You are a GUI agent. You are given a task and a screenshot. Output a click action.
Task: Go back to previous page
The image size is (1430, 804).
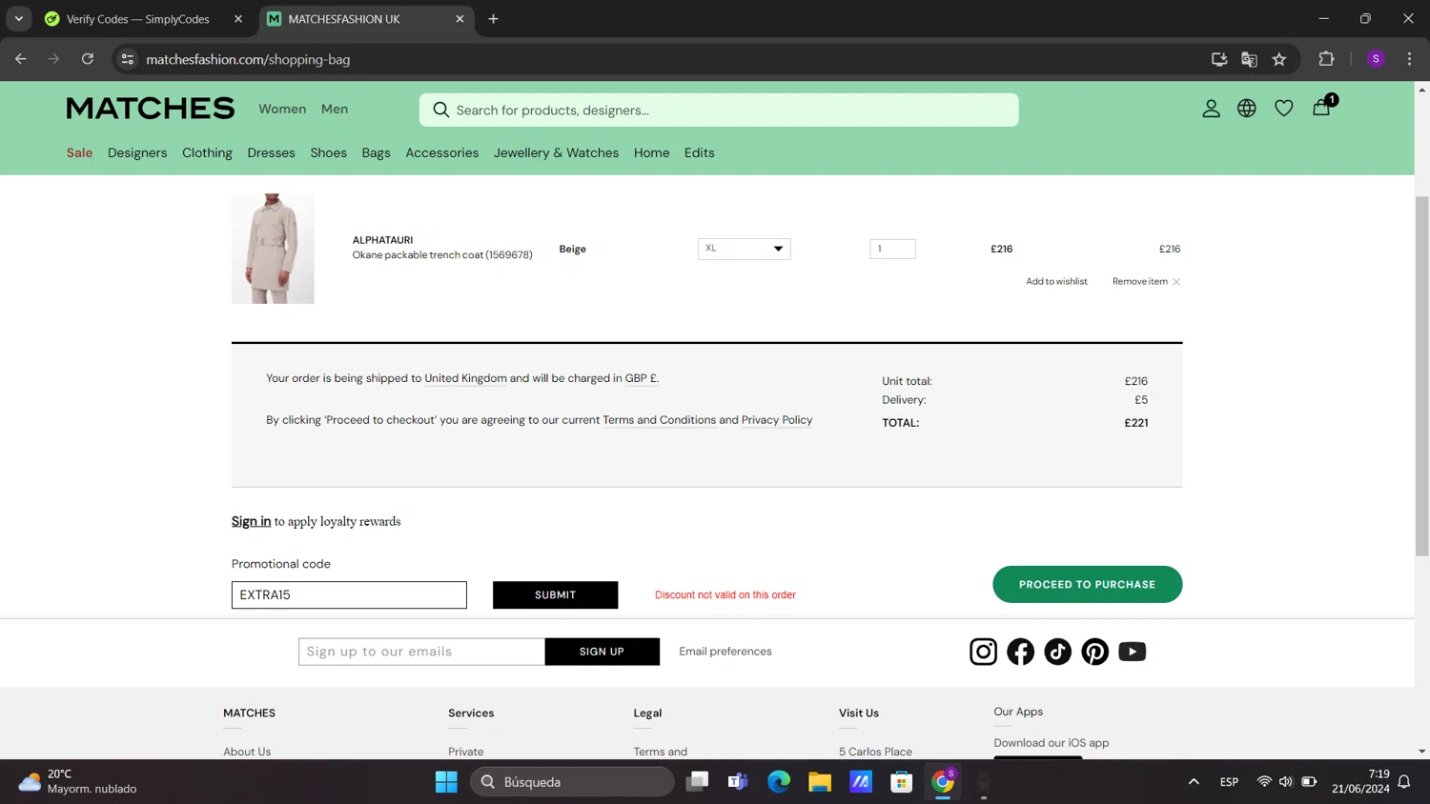click(21, 59)
